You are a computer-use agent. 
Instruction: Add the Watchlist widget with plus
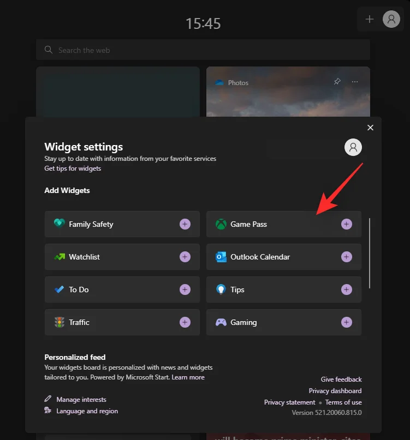point(185,257)
